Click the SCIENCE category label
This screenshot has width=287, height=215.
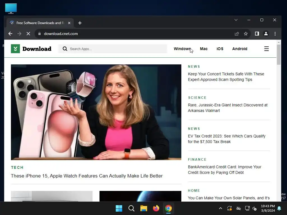click(197, 98)
